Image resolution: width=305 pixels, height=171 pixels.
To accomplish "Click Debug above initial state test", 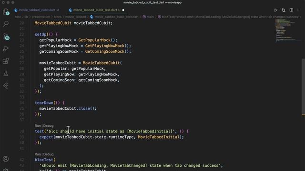I will [49, 125].
